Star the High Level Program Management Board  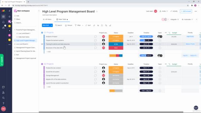click(97, 11)
